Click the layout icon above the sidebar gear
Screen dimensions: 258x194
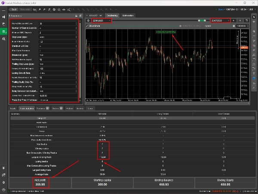(3, 175)
